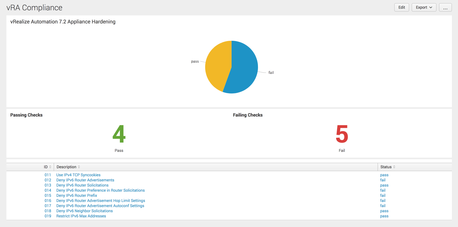Sort table by Description column
This screenshot has width=458, height=227.
(68, 167)
